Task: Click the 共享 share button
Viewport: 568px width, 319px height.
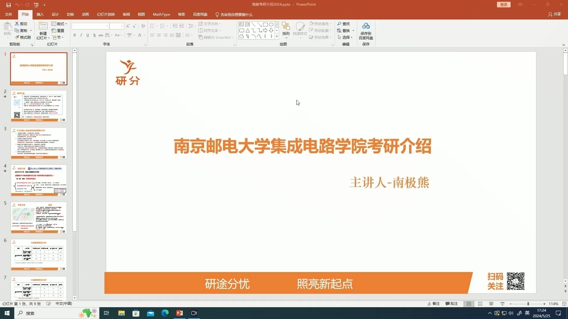Action: point(554,14)
